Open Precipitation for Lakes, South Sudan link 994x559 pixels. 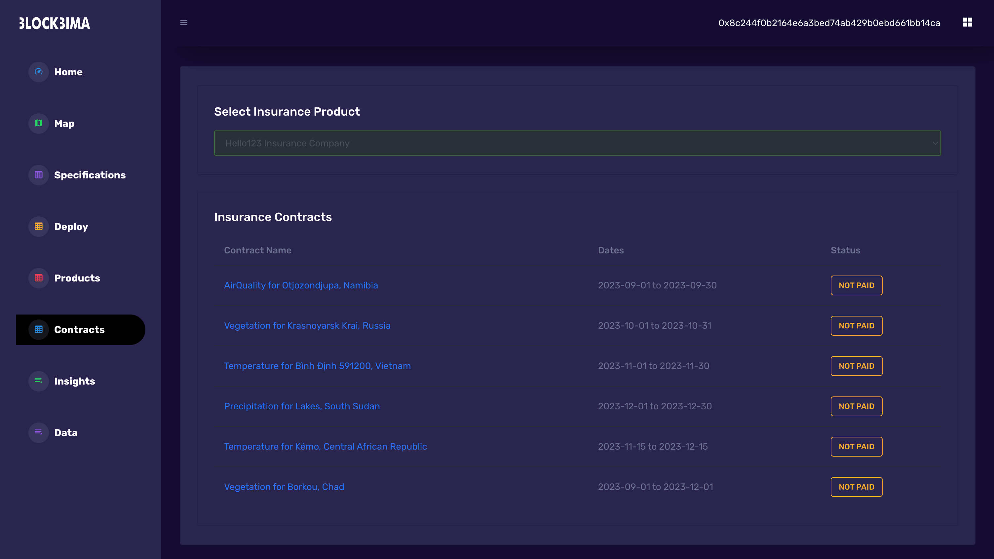click(301, 406)
